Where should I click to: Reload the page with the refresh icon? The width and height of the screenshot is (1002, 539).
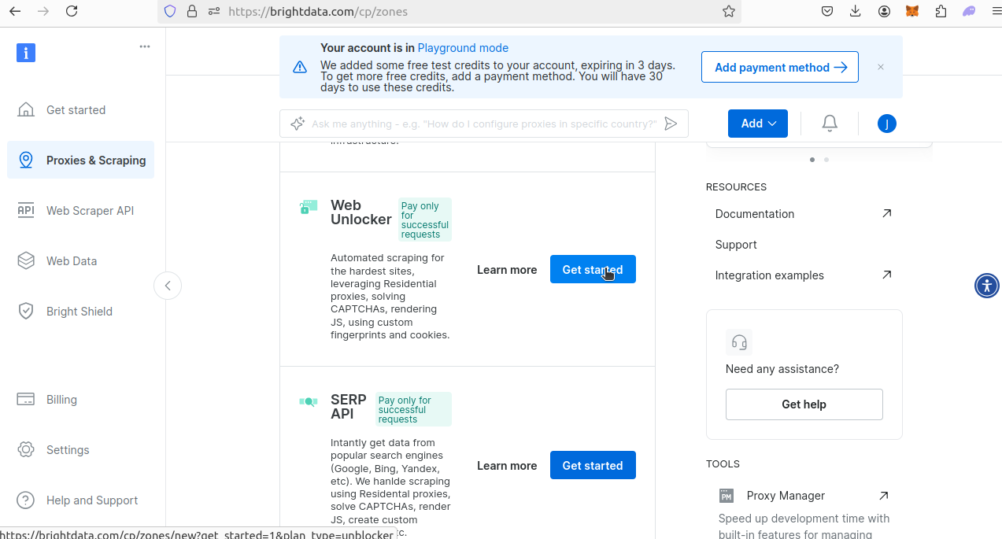[72, 11]
